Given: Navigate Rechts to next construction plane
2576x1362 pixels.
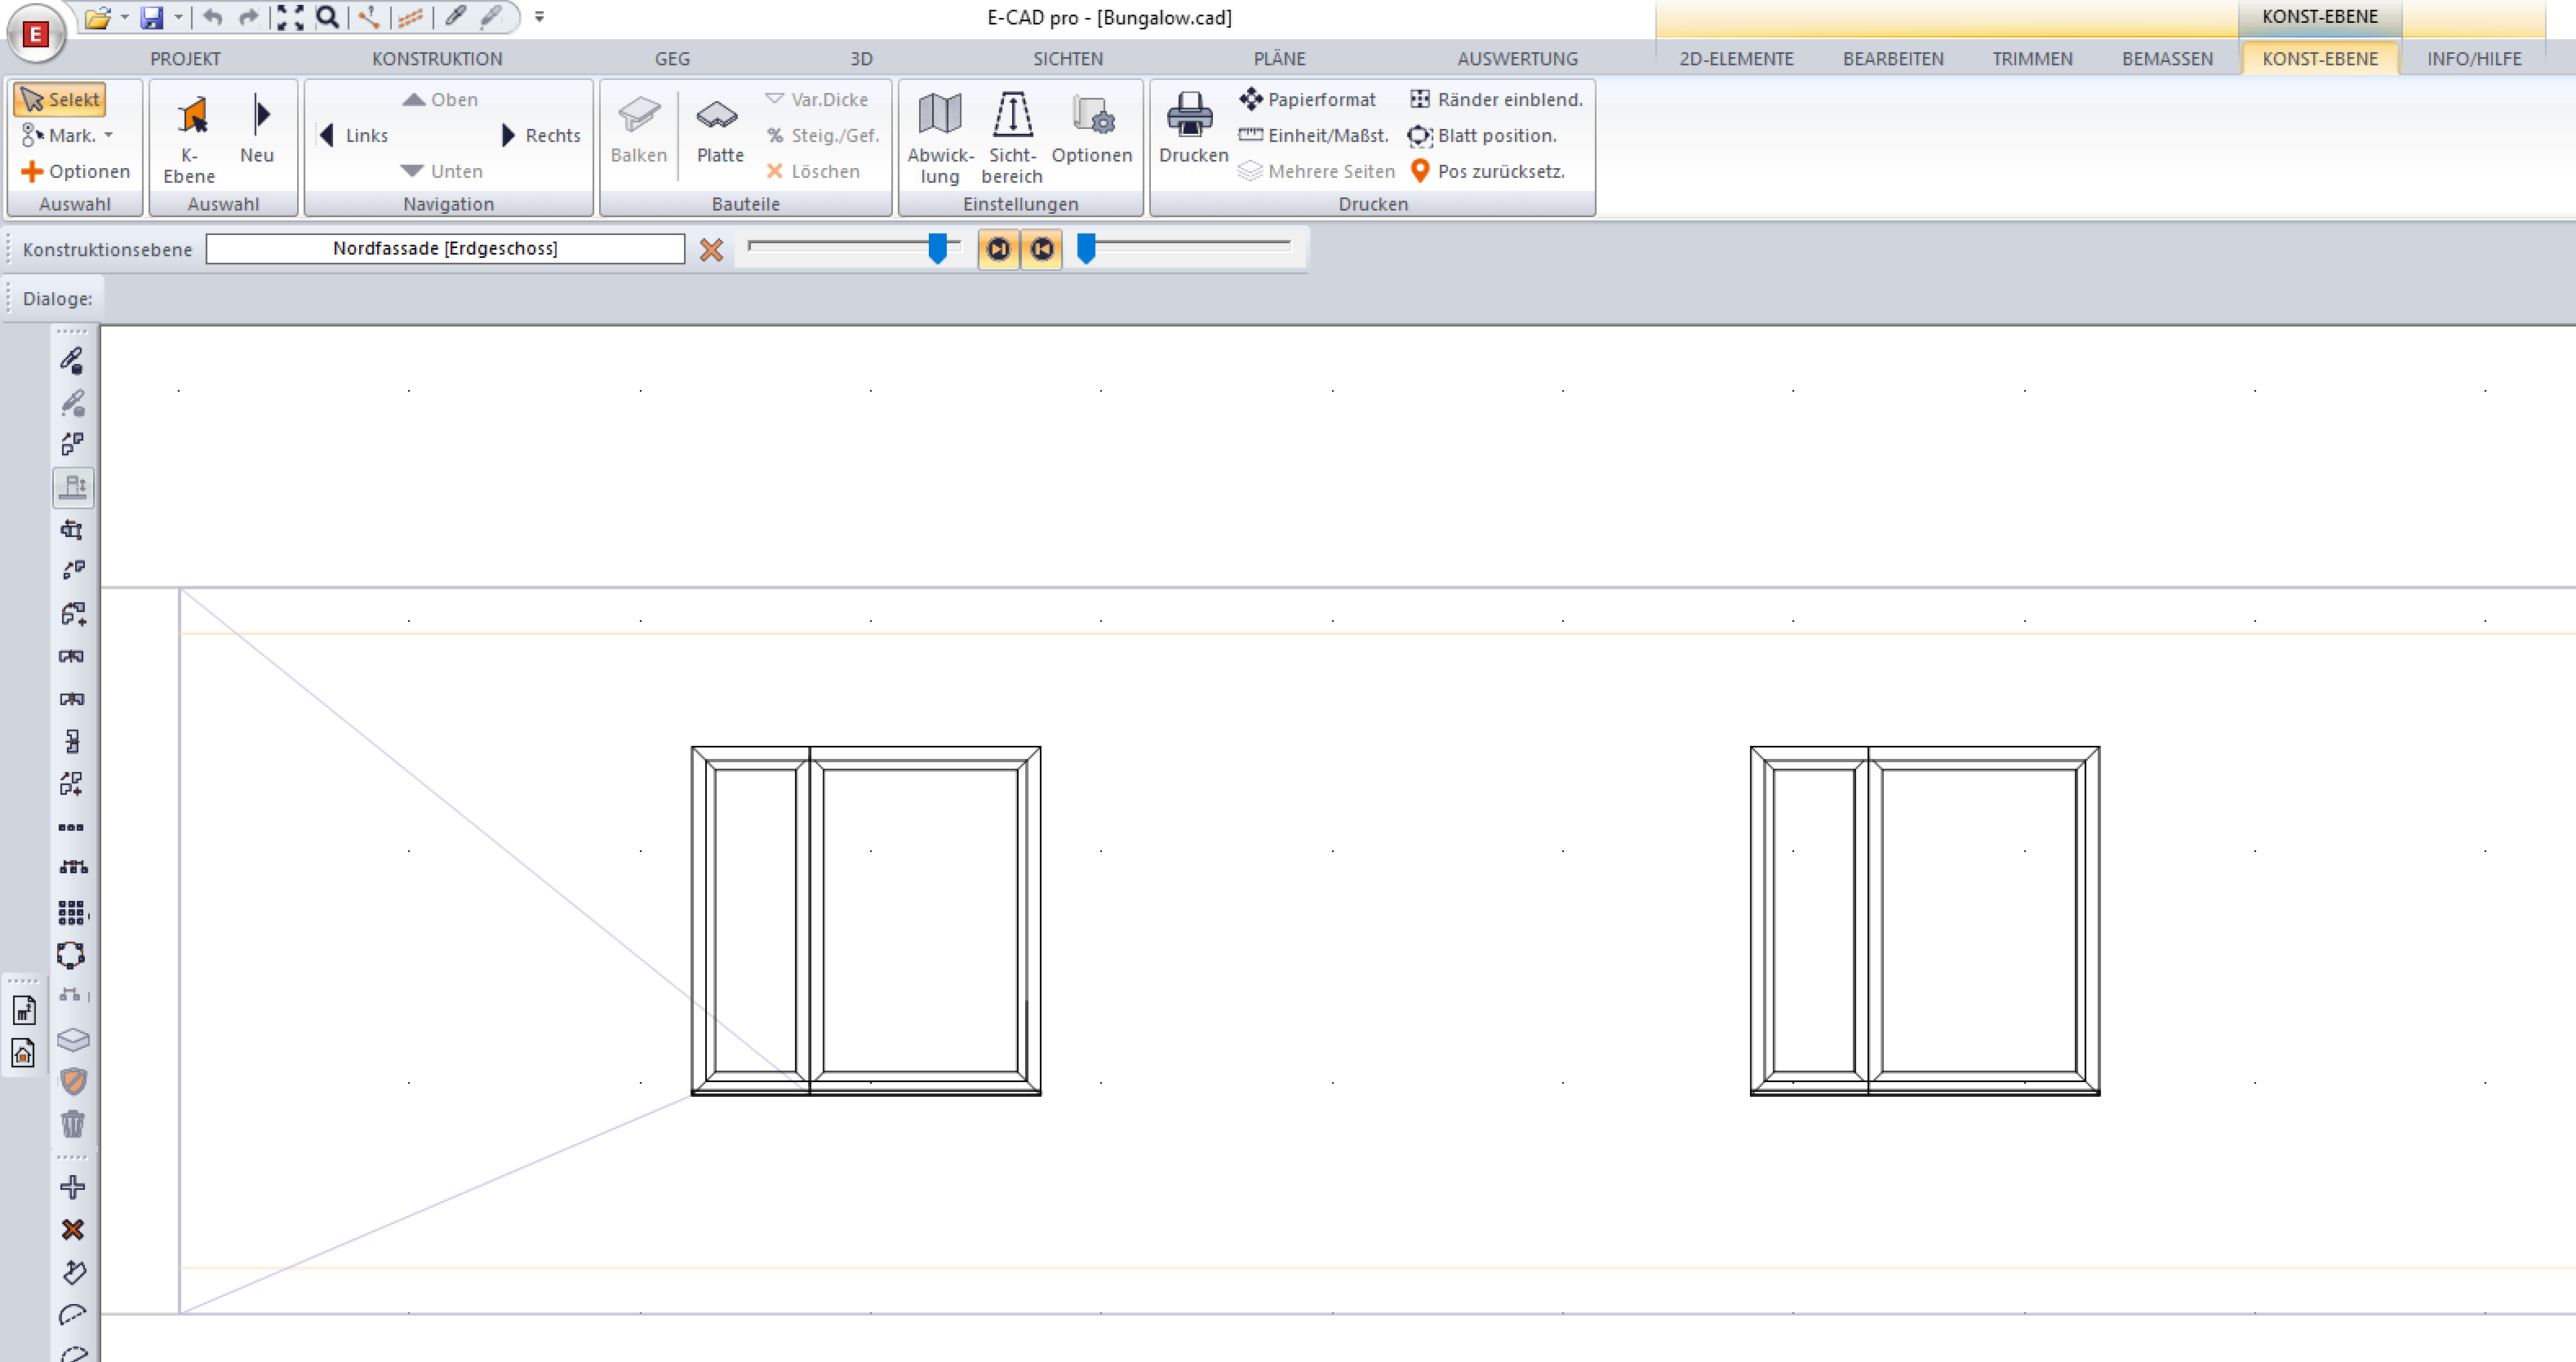Looking at the screenshot, I should pyautogui.click(x=540, y=135).
